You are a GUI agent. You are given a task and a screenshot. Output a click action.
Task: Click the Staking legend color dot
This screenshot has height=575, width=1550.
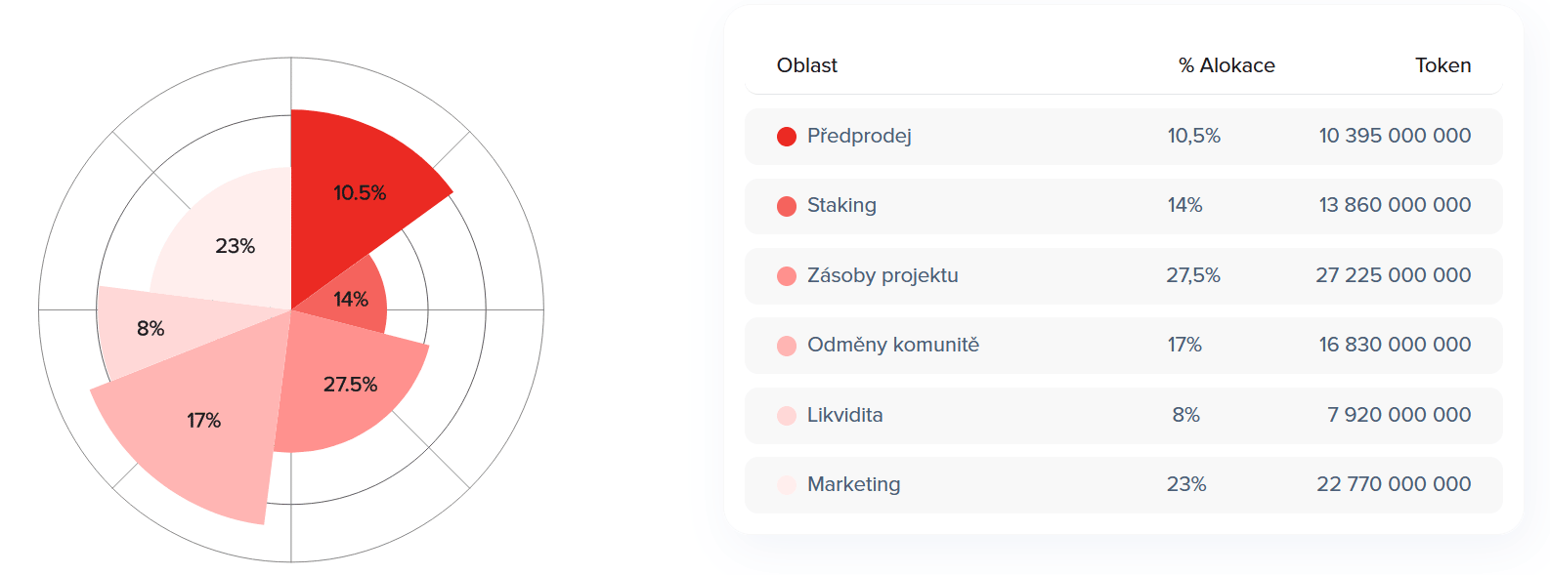pos(787,206)
